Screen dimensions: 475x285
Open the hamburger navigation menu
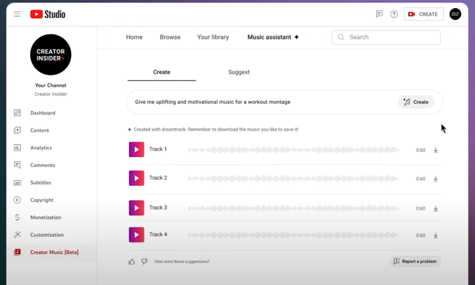pos(17,14)
